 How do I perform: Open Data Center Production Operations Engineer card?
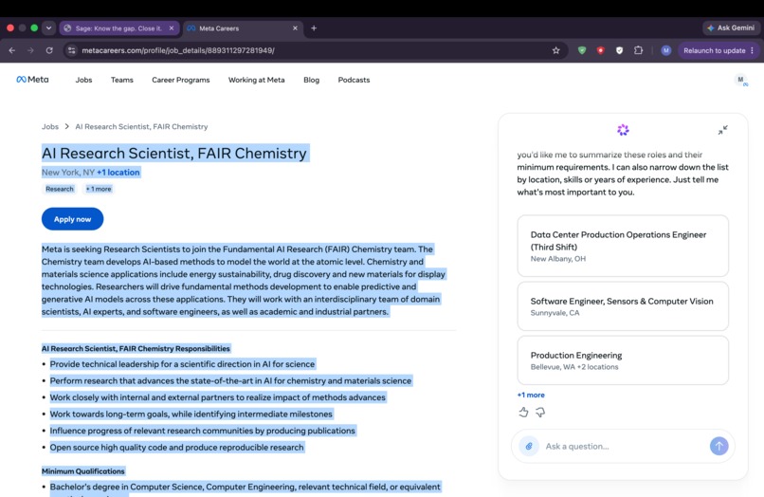pos(623,246)
